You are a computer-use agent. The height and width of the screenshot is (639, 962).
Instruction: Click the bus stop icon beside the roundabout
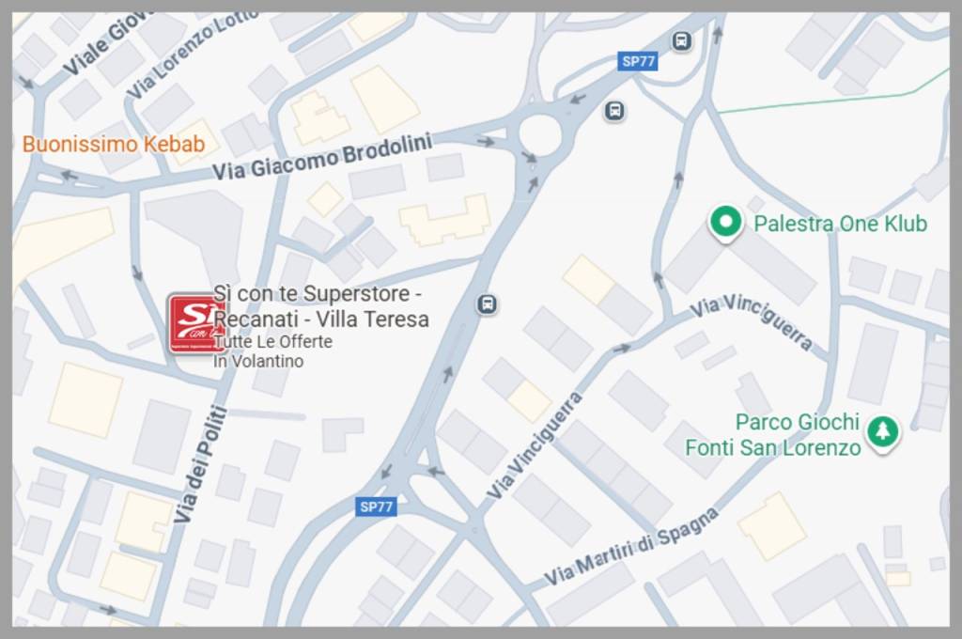tap(614, 111)
